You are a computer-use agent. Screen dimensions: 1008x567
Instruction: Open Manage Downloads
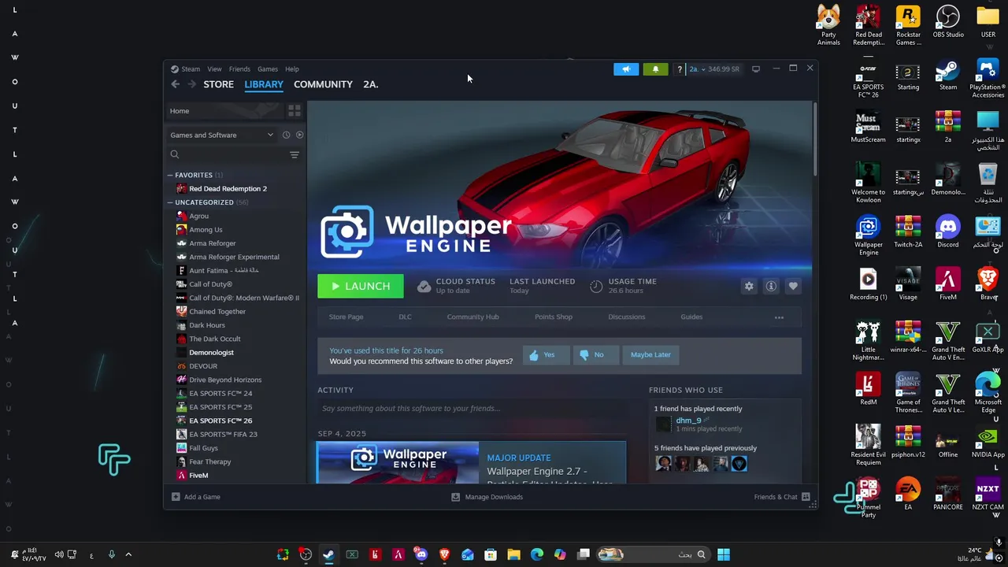487,497
